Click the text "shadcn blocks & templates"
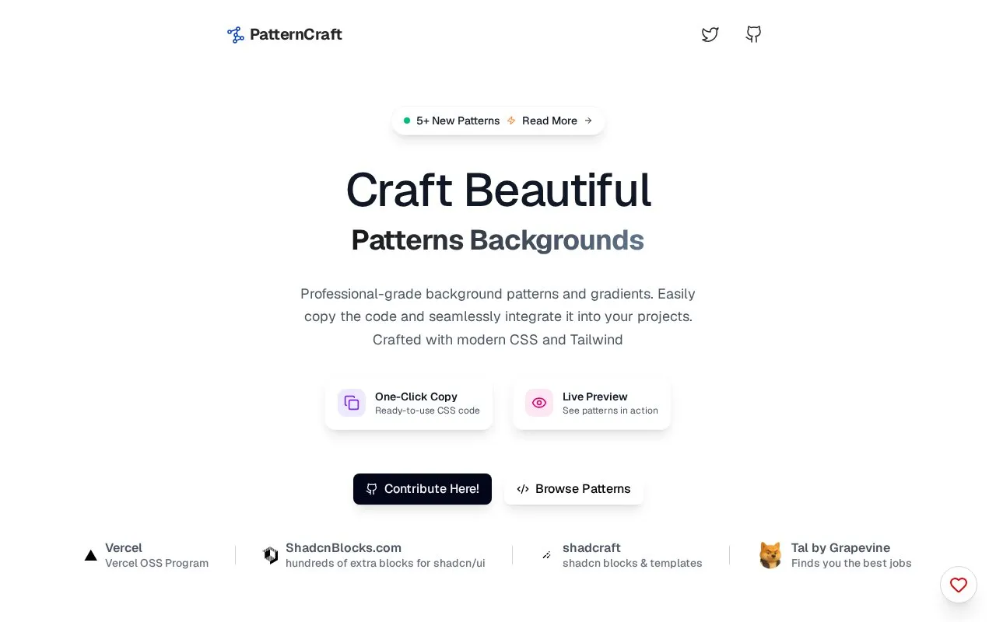 (633, 563)
